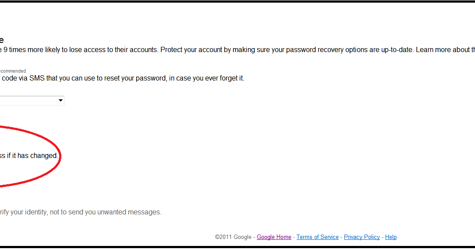The height and width of the screenshot is (249, 475).
Task: Click the dropdown arrow below the SMS text
Action: [x=60, y=101]
